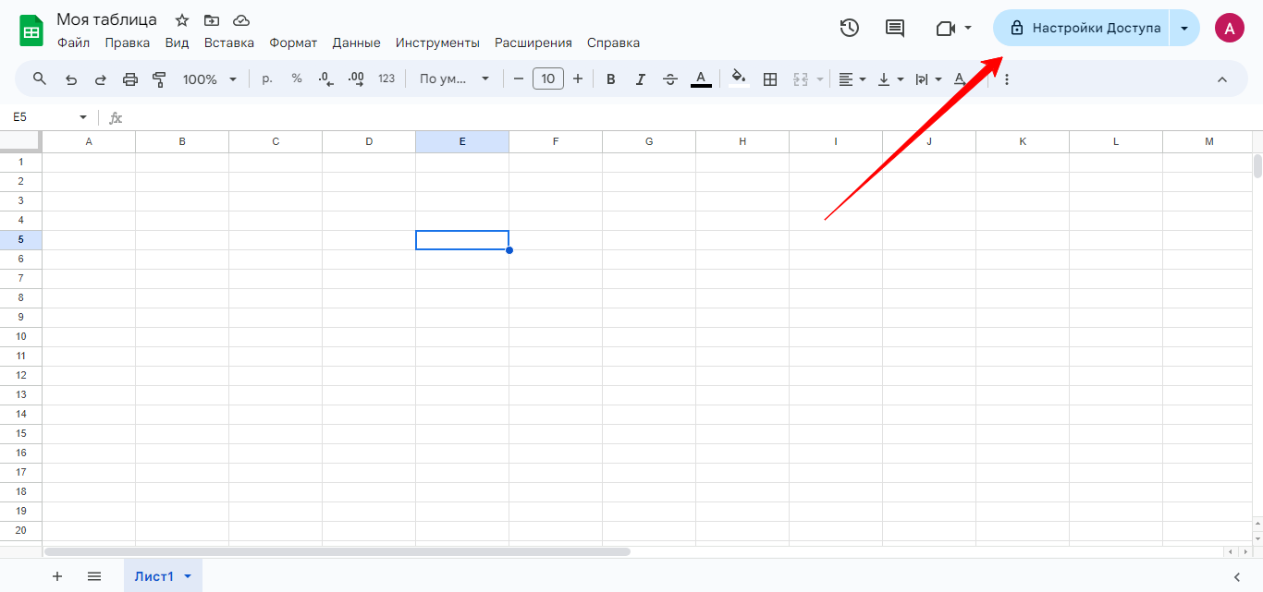The width and height of the screenshot is (1263, 592).
Task: Open version history clock icon
Action: (x=850, y=28)
